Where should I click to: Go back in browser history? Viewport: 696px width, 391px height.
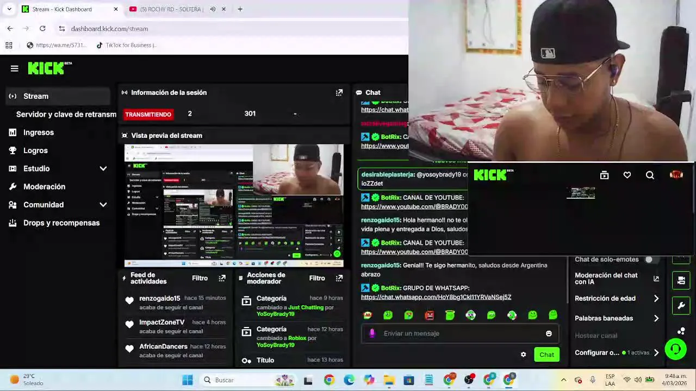pos(10,29)
